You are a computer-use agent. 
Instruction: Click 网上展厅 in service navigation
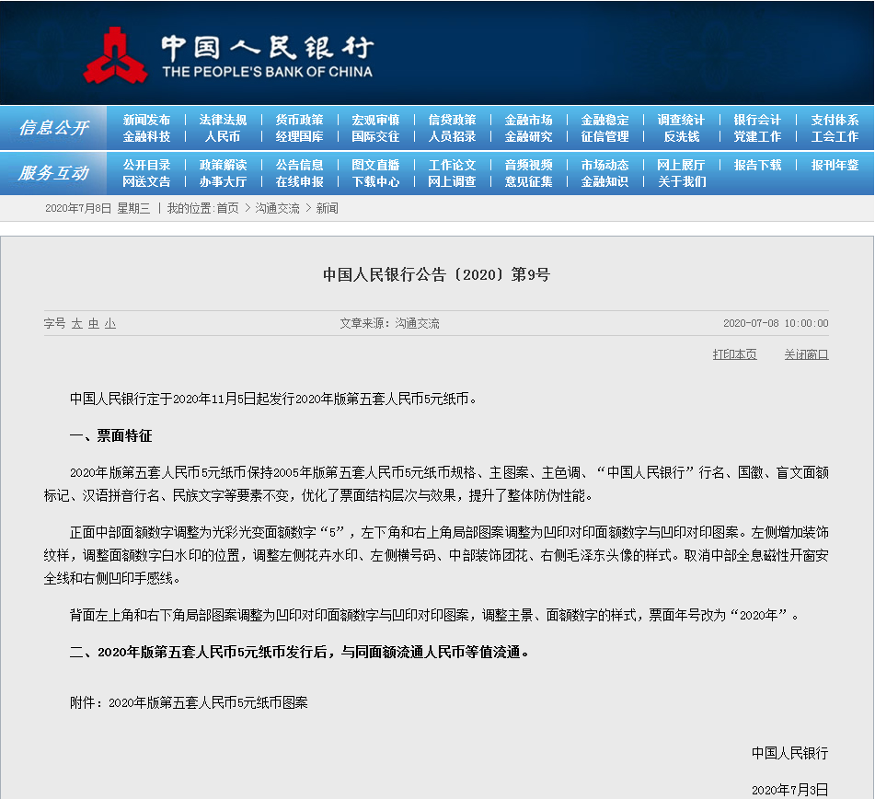tap(681, 166)
